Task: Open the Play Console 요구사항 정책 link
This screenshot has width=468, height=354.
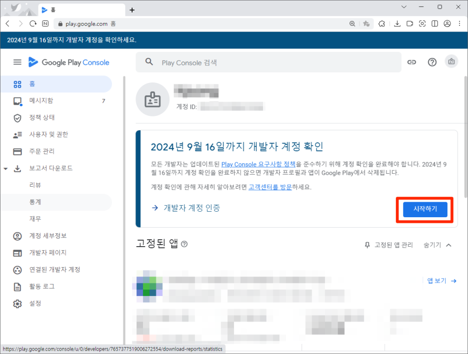Action: pos(258,164)
